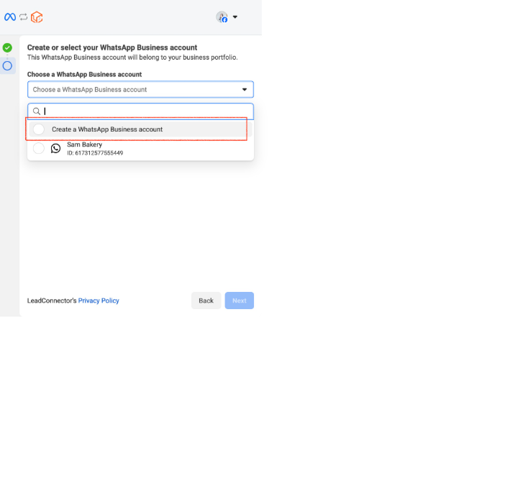528x486 pixels.
Task: Click the search magnifier icon
Action: coord(37,111)
